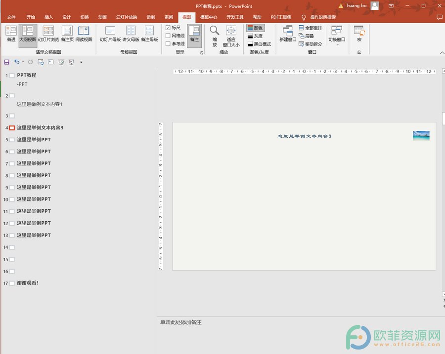Open the Developer tab
This screenshot has height=354, width=445.
point(235,17)
